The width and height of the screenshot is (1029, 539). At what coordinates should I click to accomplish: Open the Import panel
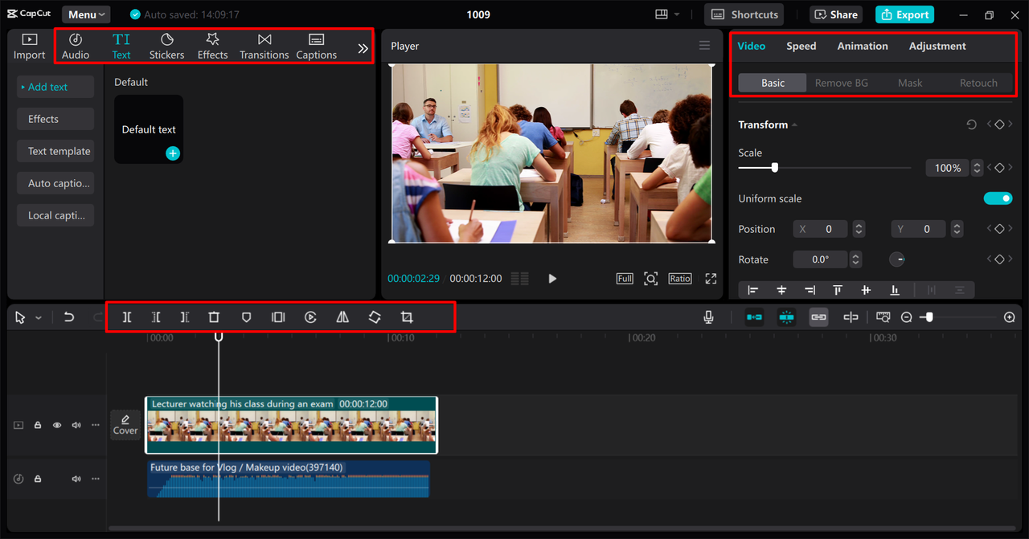tap(29, 47)
